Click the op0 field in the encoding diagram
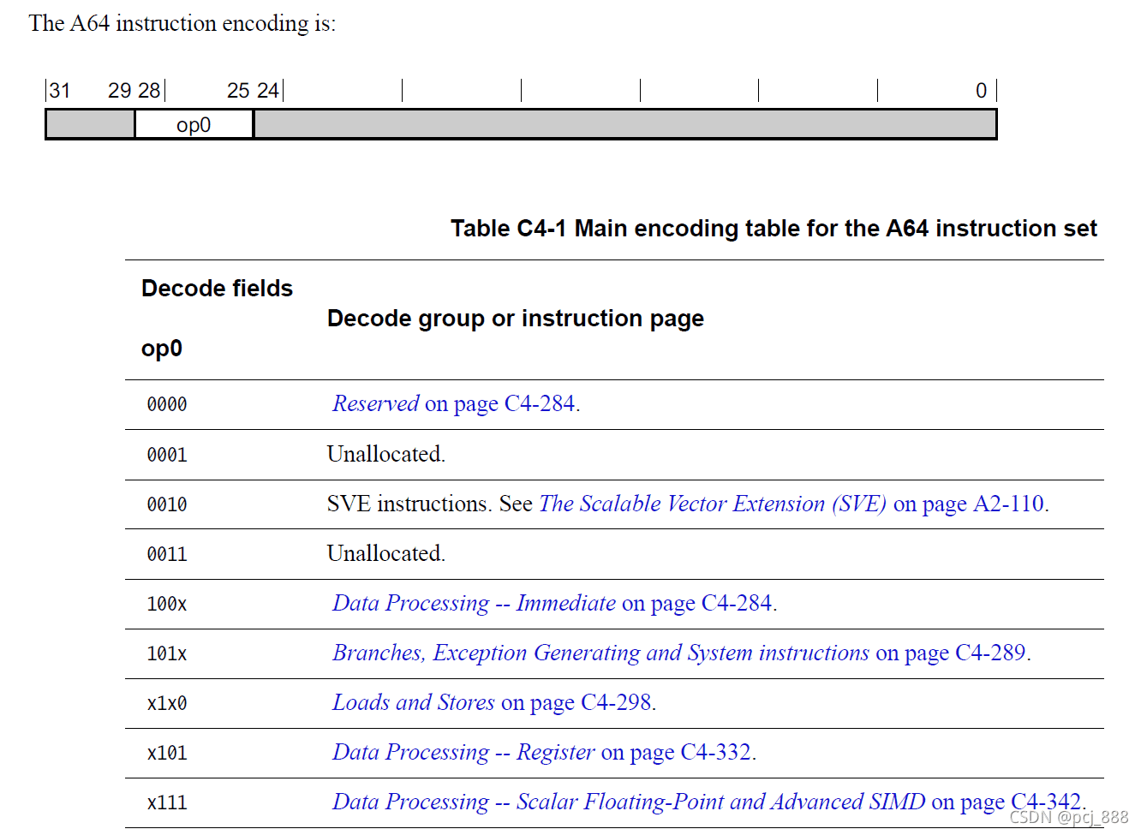Screen dimensions: 1141x835 pos(194,125)
